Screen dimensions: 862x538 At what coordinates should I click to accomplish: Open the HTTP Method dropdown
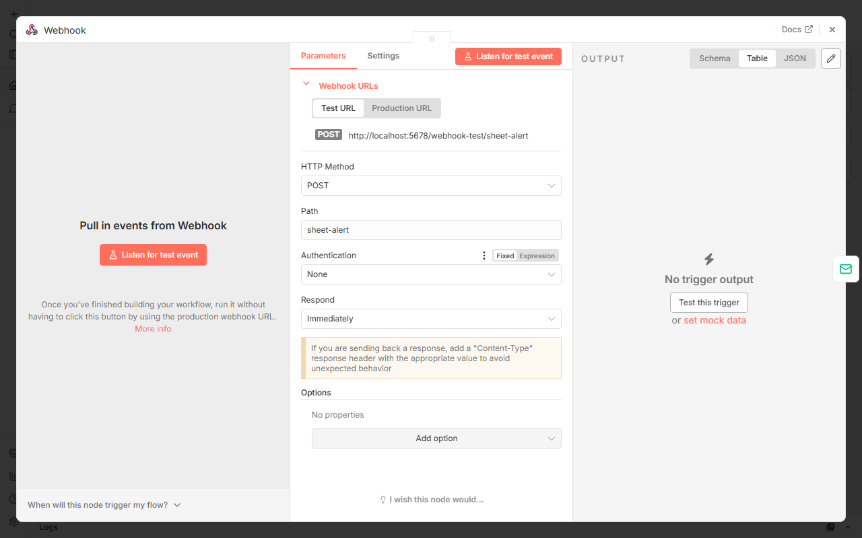pos(431,186)
